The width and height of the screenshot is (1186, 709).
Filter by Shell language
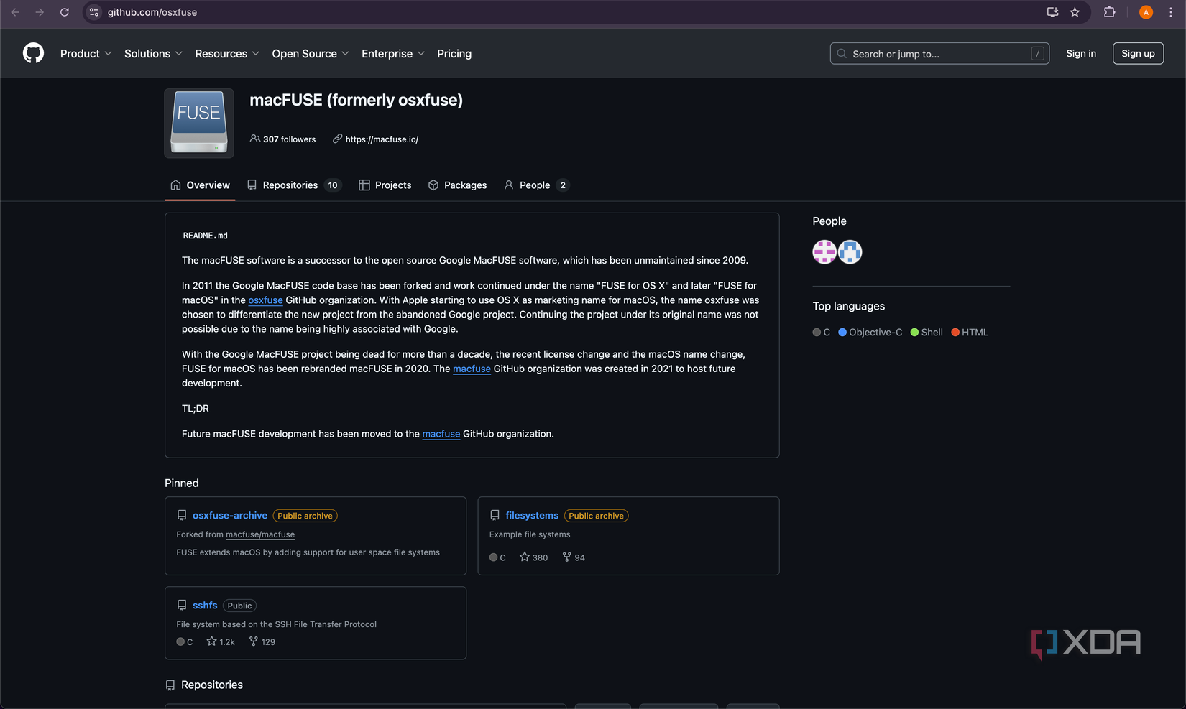[x=927, y=332]
